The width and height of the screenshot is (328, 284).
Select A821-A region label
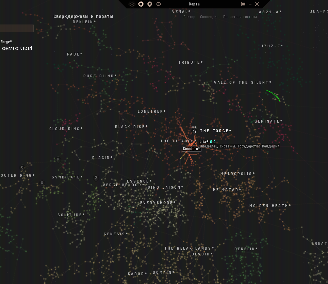270,12
